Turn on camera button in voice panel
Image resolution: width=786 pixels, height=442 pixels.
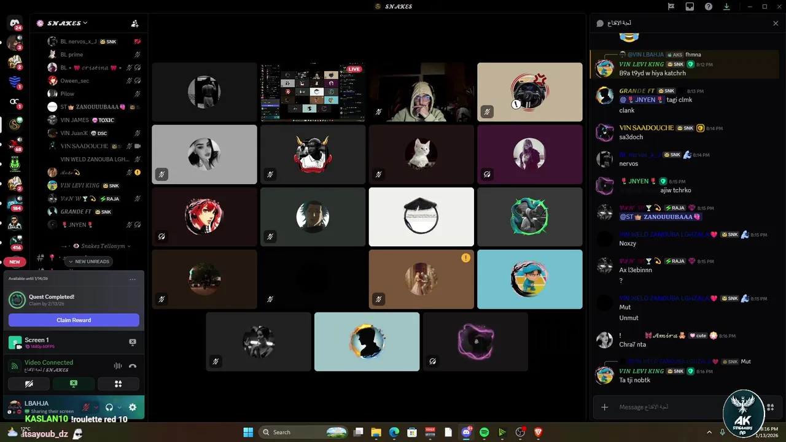click(29, 384)
